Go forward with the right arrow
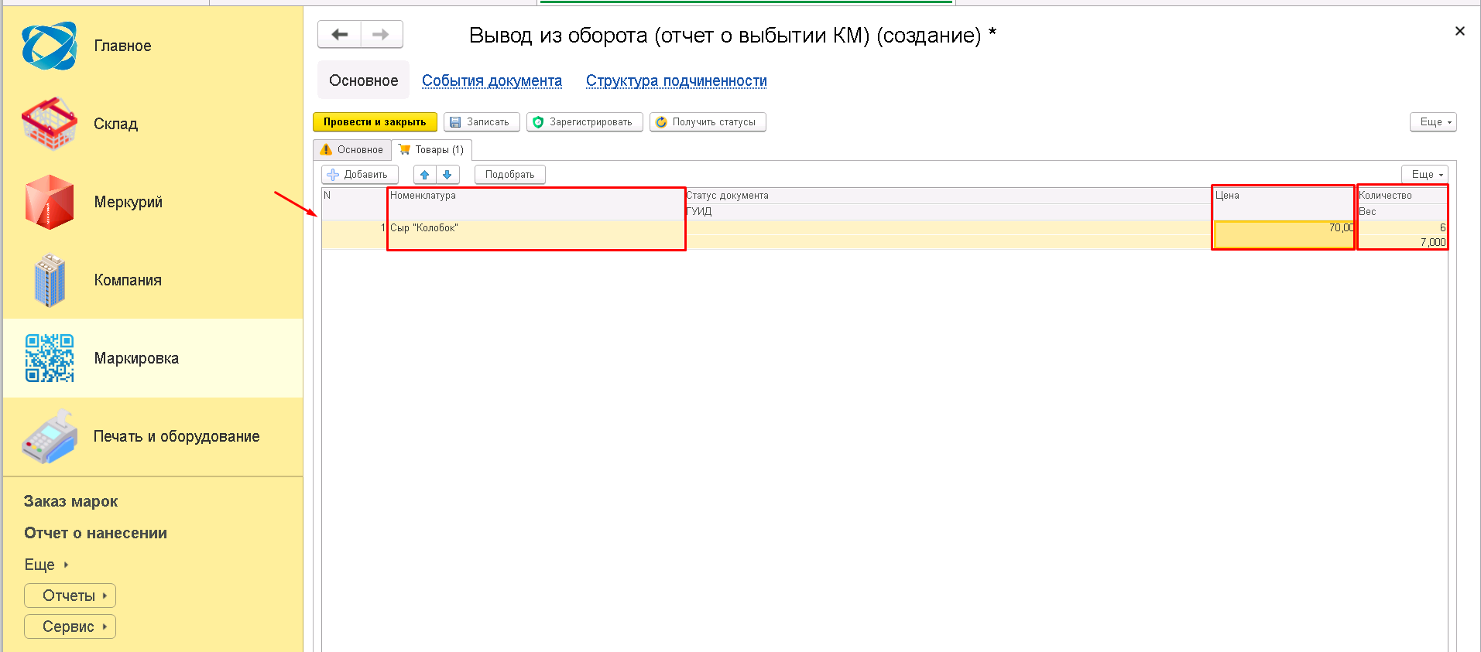The image size is (1481, 652). click(x=381, y=34)
